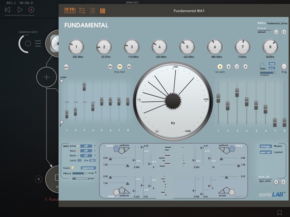
Task: Click oscillator knob 7 at 1760hz
Action: tap(242, 47)
